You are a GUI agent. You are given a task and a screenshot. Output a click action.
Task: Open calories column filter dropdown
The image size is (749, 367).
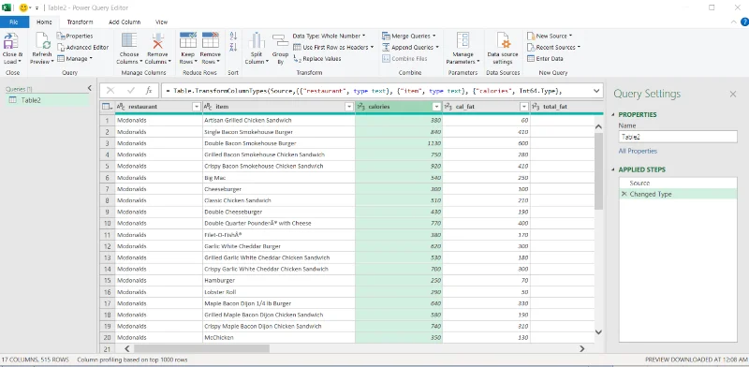coord(436,107)
